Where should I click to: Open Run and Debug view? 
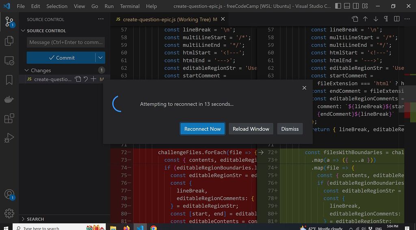(9, 138)
